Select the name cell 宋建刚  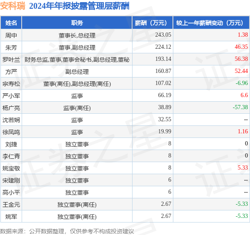(11, 180)
